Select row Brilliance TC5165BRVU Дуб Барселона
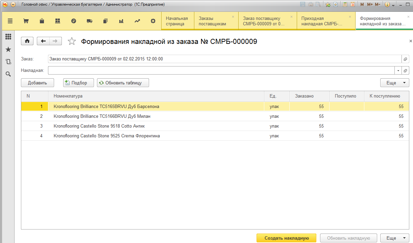This screenshot has height=243, width=413. (215, 106)
